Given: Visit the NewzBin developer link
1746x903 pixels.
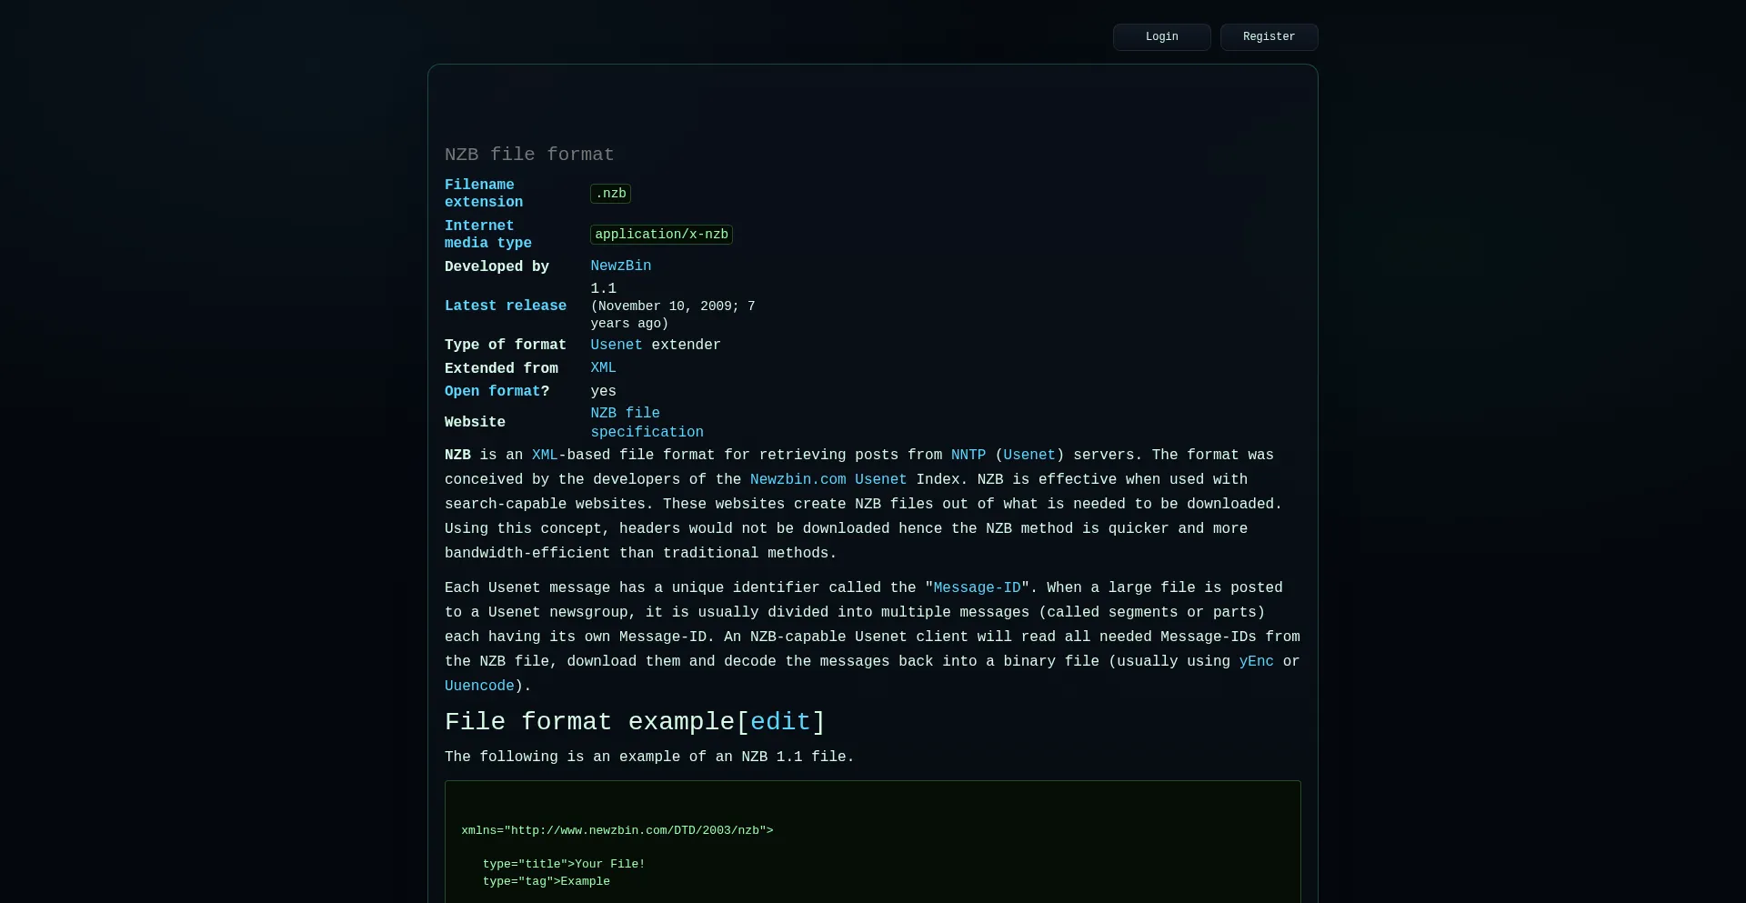Looking at the screenshot, I should (x=621, y=266).
